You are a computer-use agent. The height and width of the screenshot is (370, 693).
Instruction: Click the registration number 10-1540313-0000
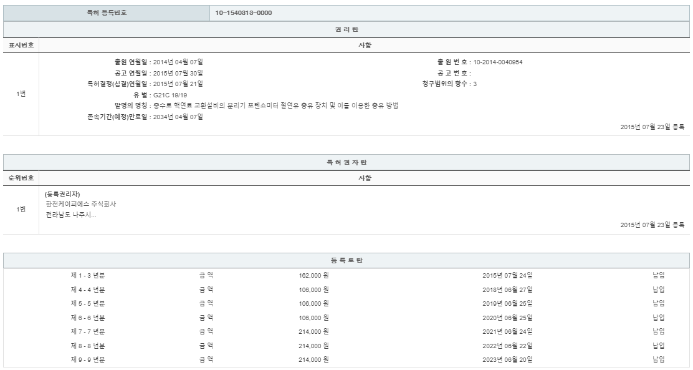[243, 13]
